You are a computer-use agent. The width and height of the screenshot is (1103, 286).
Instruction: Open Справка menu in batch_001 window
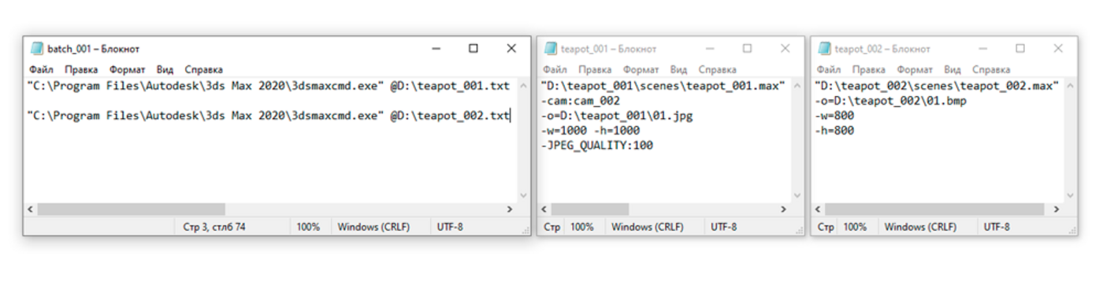(x=204, y=69)
